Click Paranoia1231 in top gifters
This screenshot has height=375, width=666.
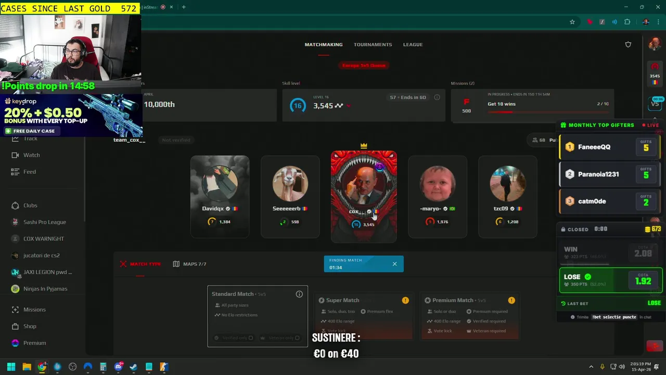(x=611, y=174)
